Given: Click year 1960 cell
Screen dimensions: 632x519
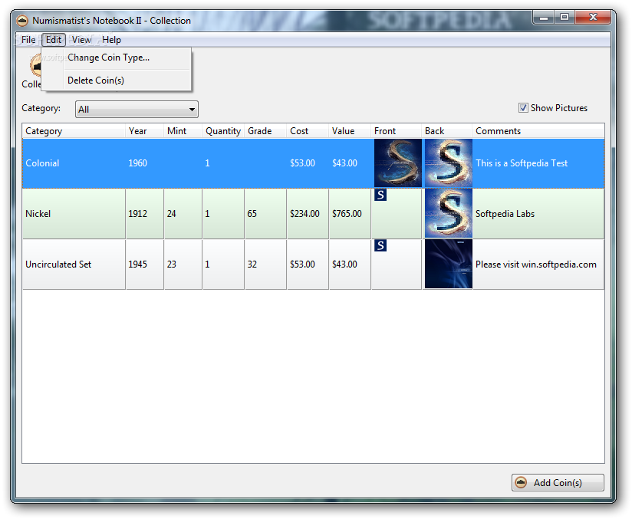Looking at the screenshot, I should coord(144,163).
